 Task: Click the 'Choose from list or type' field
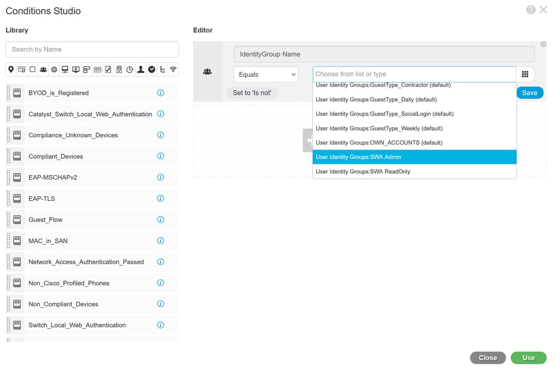pyautogui.click(x=414, y=74)
